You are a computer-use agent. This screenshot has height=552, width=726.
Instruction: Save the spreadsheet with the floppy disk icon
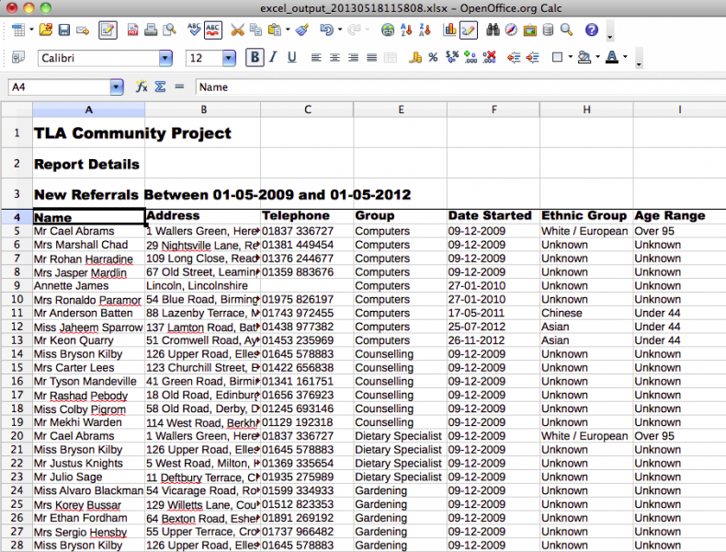coord(64,30)
